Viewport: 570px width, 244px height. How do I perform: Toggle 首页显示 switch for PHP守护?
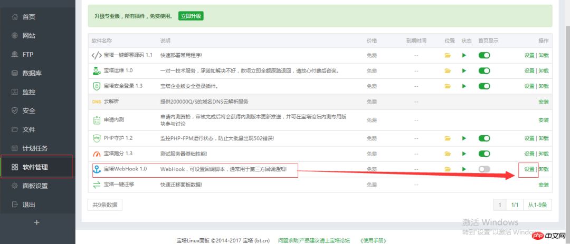484,138
